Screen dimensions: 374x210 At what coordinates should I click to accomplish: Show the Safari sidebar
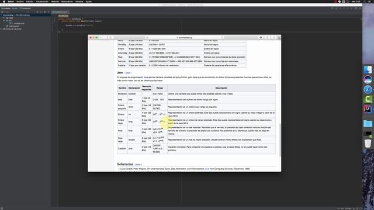(x=110, y=37)
